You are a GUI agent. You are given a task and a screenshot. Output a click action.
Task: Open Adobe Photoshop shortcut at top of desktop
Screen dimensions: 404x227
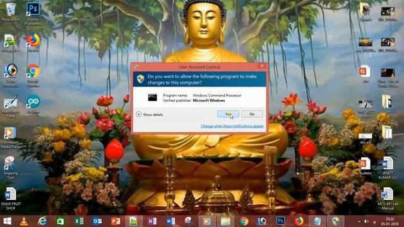point(33,13)
